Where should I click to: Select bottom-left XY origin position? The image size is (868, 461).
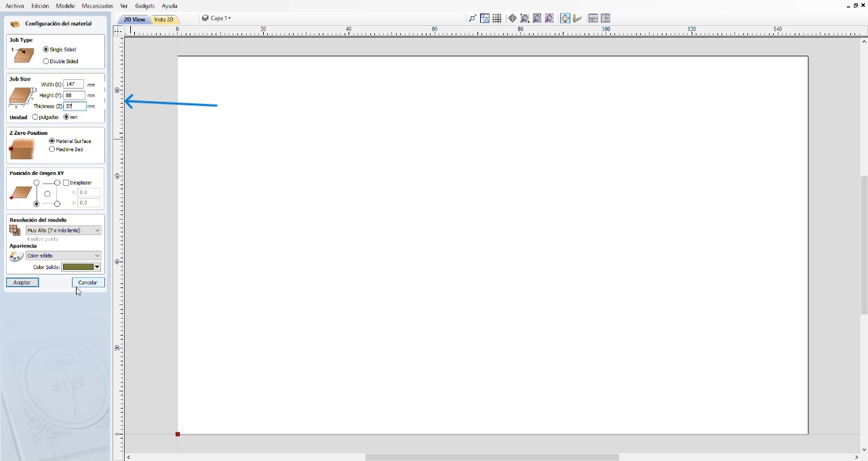[x=37, y=204]
